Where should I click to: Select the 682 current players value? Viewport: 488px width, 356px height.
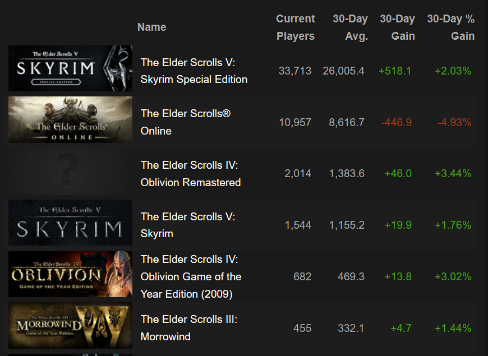click(302, 276)
